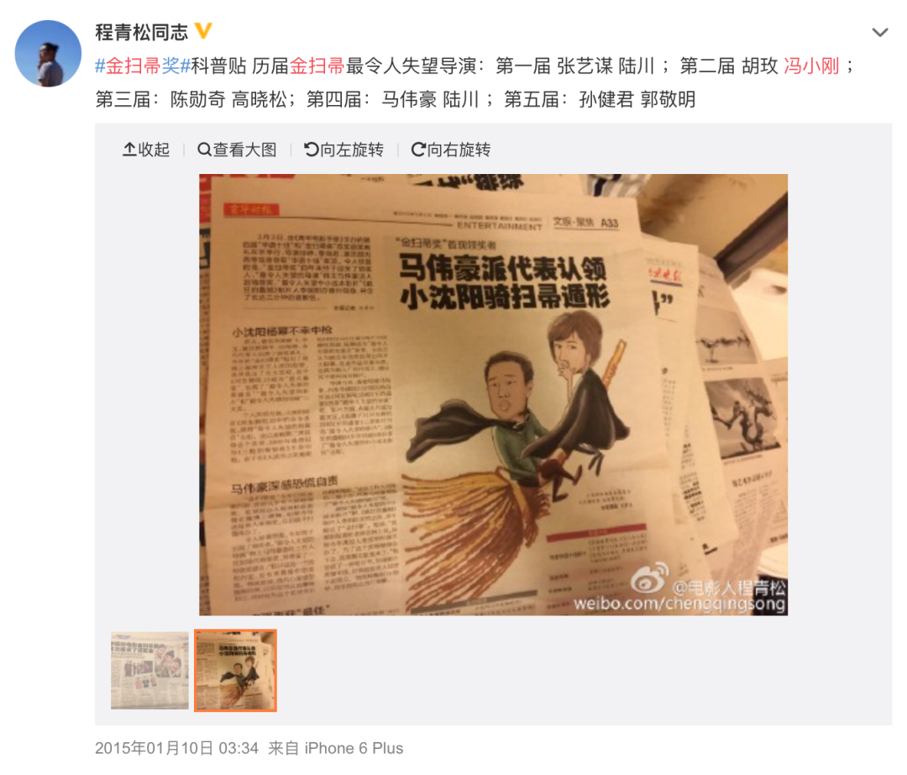This screenshot has height=775, width=907.
Task: Click the iPhone 6 Plus source link
Action: pyautogui.click(x=354, y=748)
